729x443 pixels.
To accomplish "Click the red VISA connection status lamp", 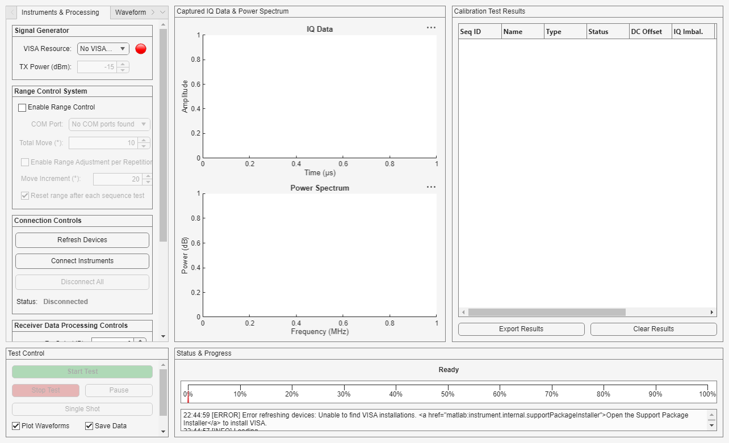I will [140, 49].
